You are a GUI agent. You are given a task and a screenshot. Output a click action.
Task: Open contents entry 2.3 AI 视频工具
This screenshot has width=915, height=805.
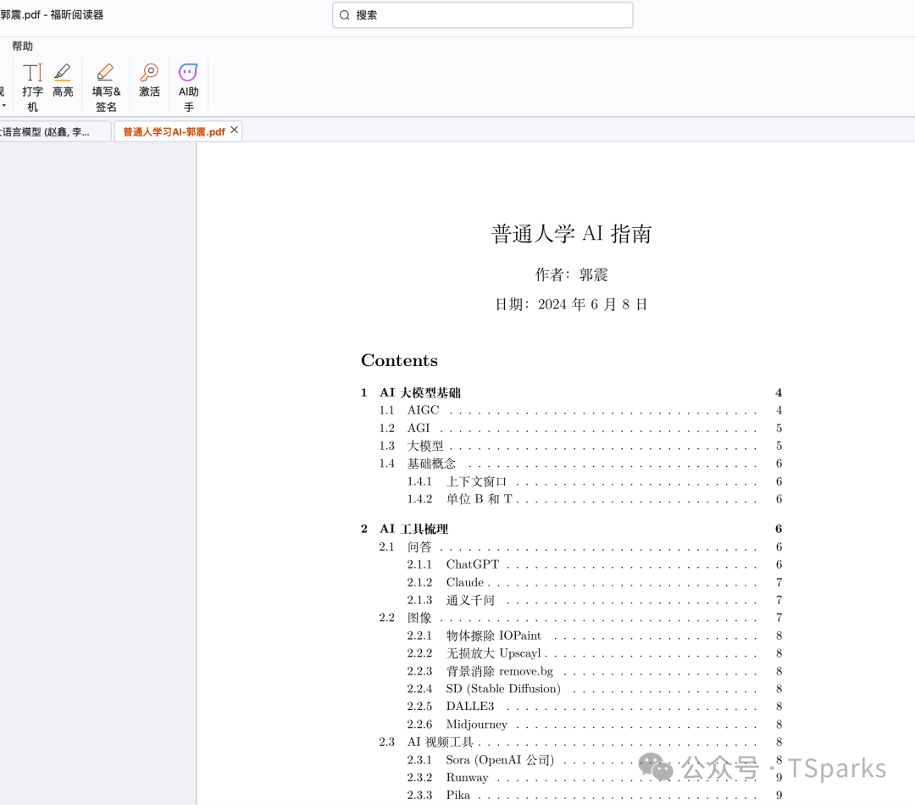pyautogui.click(x=580, y=742)
